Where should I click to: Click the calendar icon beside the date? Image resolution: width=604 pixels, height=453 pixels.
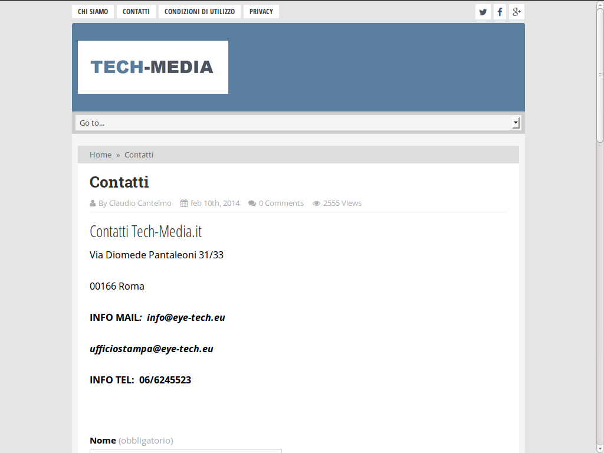pos(184,203)
